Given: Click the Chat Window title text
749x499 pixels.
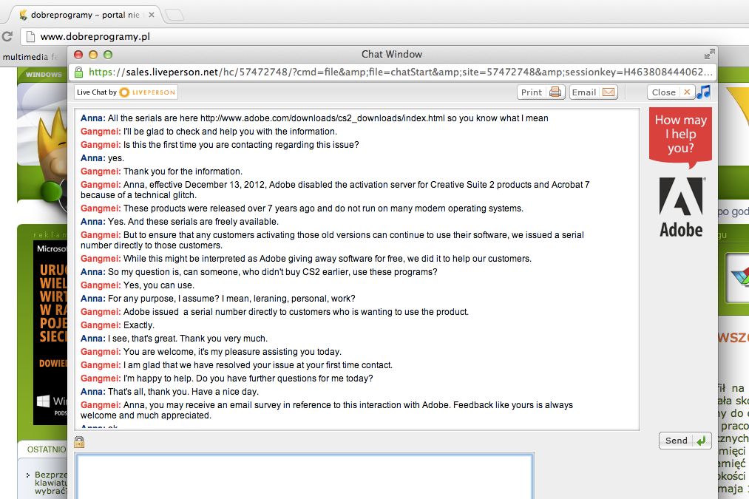Looking at the screenshot, I should (x=392, y=54).
